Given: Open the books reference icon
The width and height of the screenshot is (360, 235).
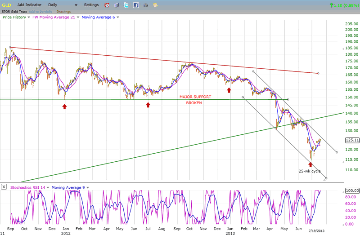Looking at the screenshot, I should coord(117,5).
